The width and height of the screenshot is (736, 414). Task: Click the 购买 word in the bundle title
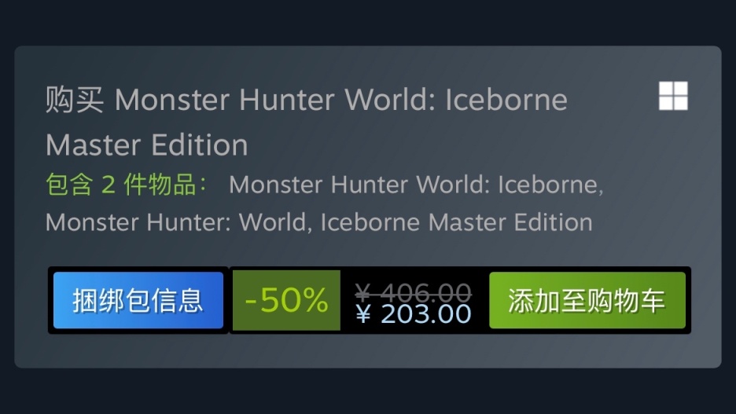[74, 100]
